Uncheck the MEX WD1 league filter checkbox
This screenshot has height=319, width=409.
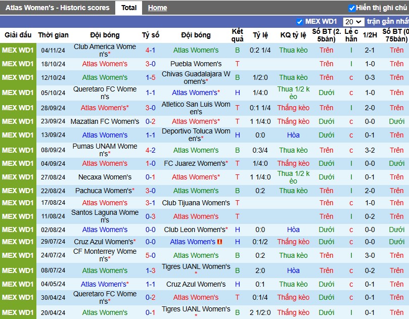[300, 22]
